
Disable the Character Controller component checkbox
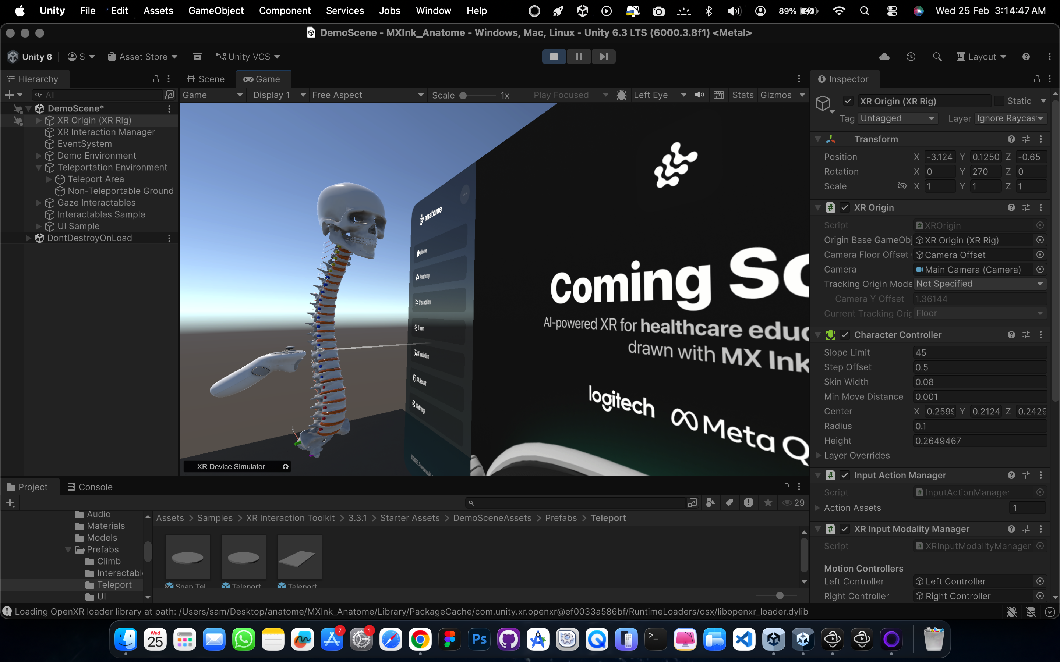(x=845, y=335)
